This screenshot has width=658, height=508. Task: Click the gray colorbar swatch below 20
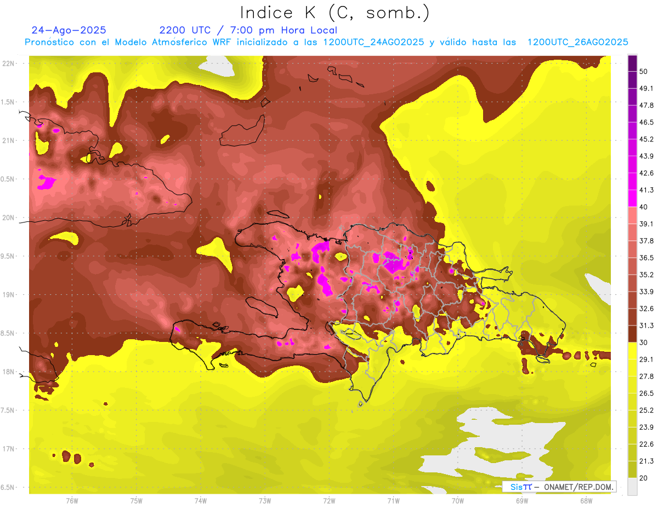click(632, 486)
